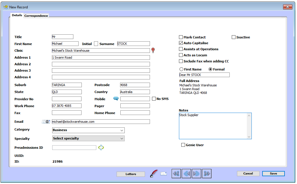This screenshot has width=297, height=184.
Task: Open the Category dropdown showing Business
Action: click(x=88, y=130)
